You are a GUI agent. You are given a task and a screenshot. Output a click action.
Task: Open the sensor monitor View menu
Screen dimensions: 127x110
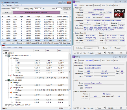(9, 48)
